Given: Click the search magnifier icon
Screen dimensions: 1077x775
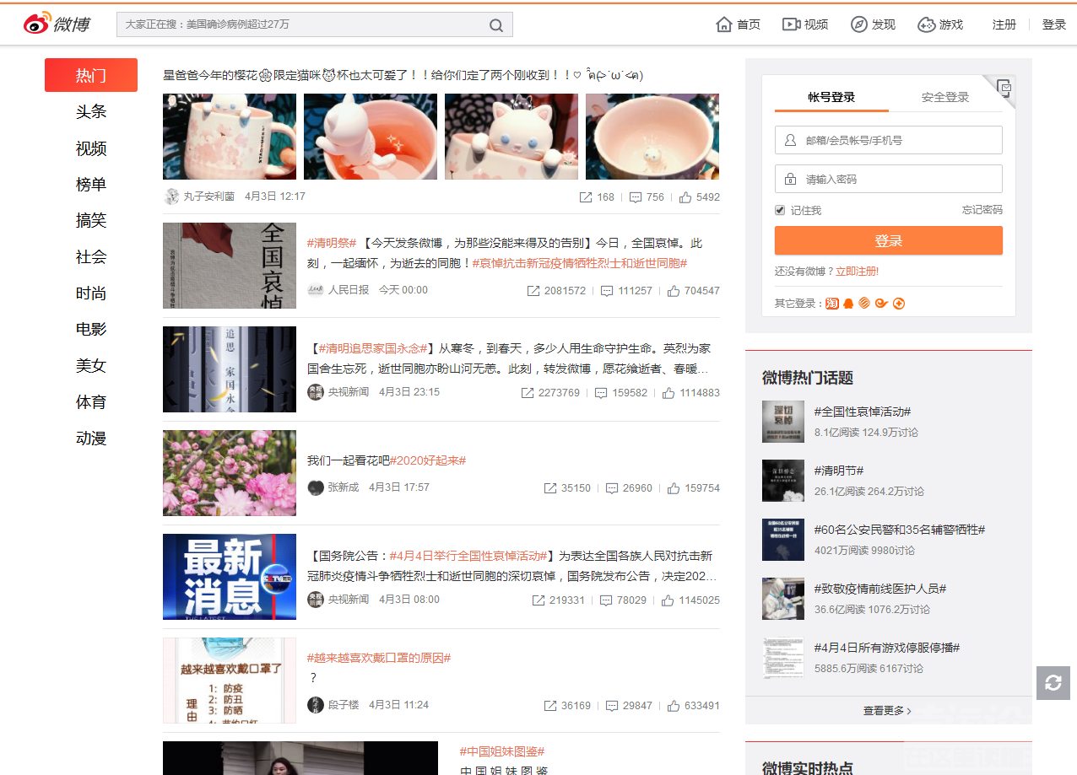Looking at the screenshot, I should [x=495, y=24].
